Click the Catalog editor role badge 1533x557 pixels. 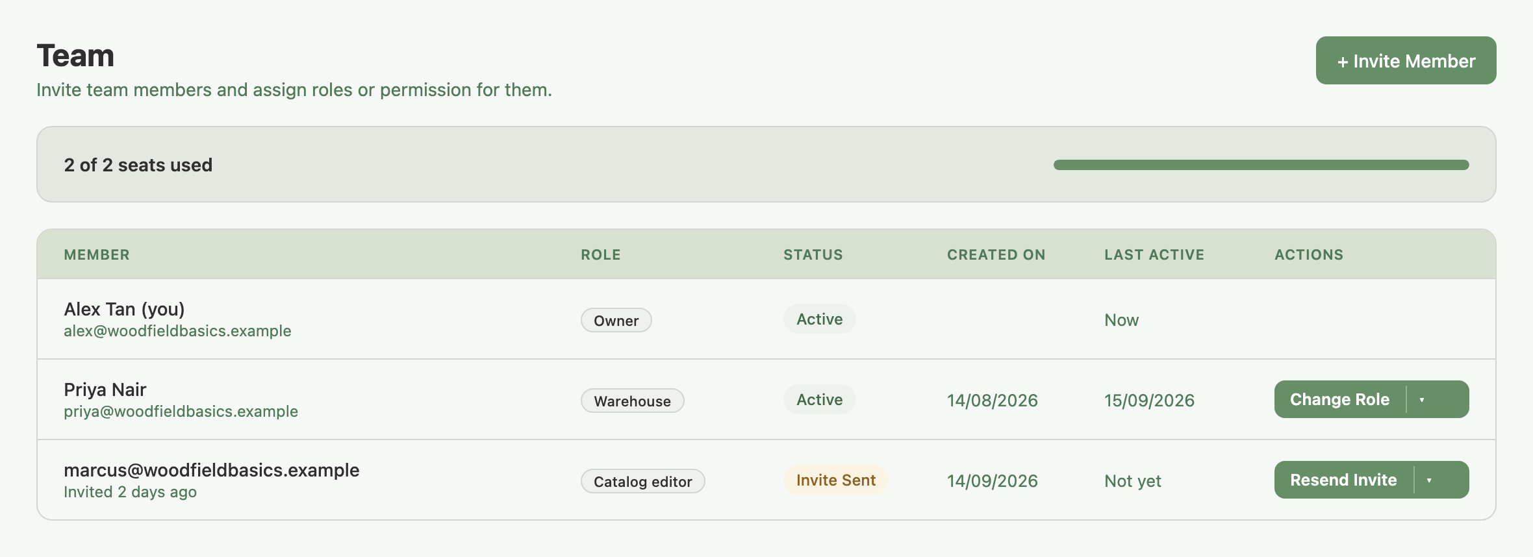coord(642,481)
